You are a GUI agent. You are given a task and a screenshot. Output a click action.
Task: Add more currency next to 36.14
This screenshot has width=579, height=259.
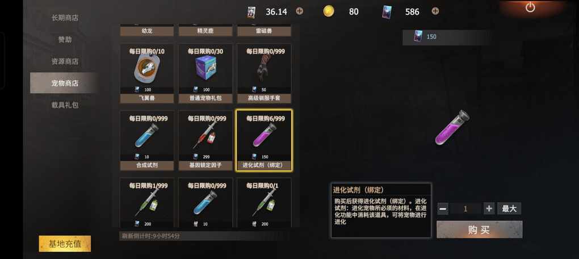pyautogui.click(x=300, y=11)
